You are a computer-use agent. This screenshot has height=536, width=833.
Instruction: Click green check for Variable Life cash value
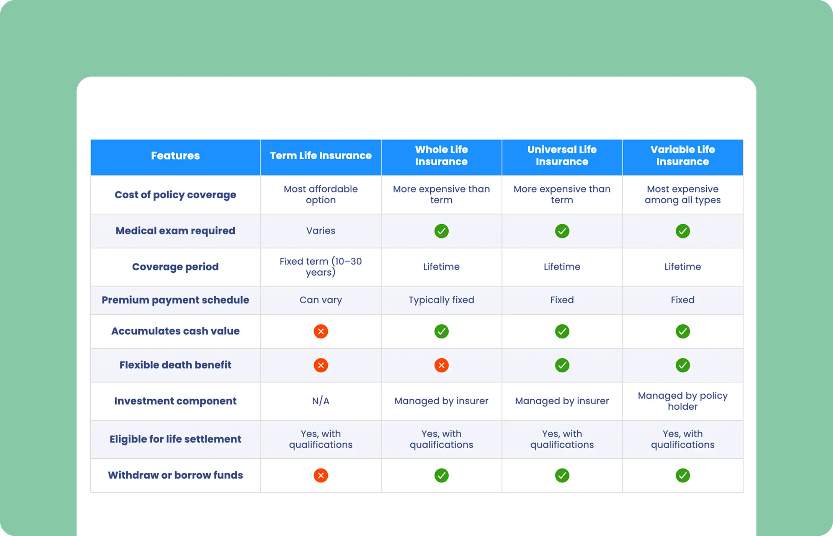pos(683,331)
